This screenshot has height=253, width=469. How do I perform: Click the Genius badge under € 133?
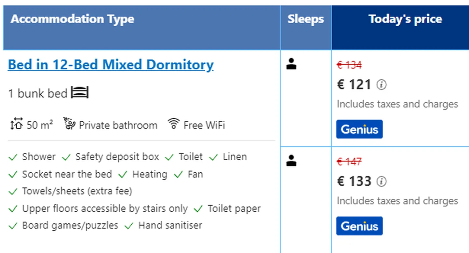tap(359, 226)
